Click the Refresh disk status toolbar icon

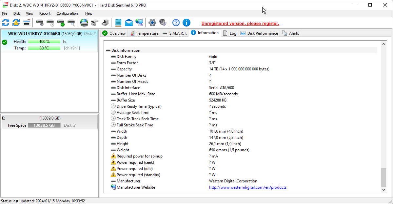point(6,23)
